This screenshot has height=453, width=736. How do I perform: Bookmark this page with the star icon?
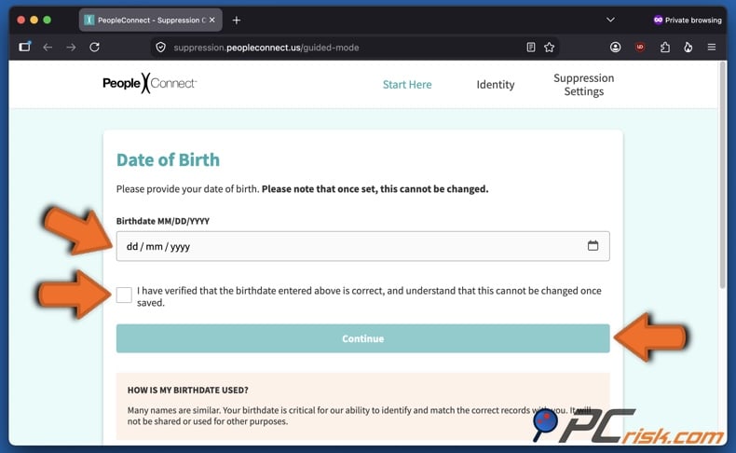(549, 48)
